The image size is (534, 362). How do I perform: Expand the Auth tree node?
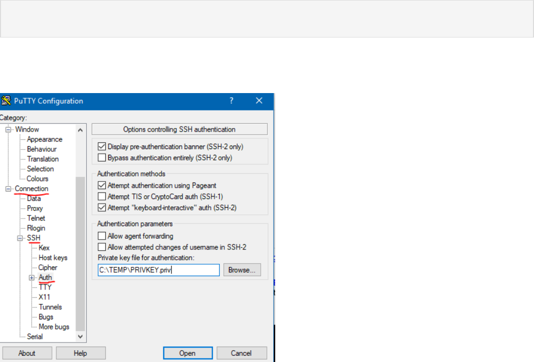[x=32, y=278]
